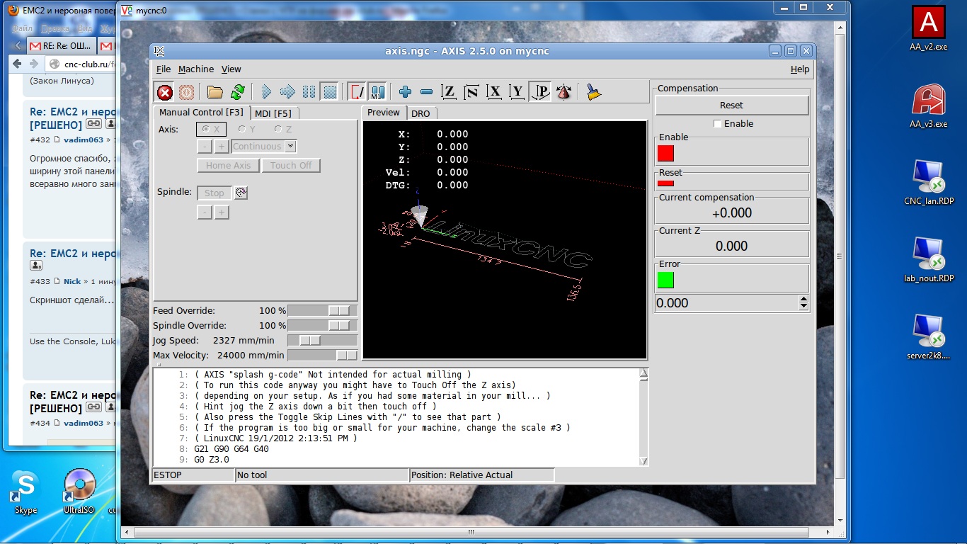
Task: Click the Touch Off button
Action: click(x=291, y=166)
